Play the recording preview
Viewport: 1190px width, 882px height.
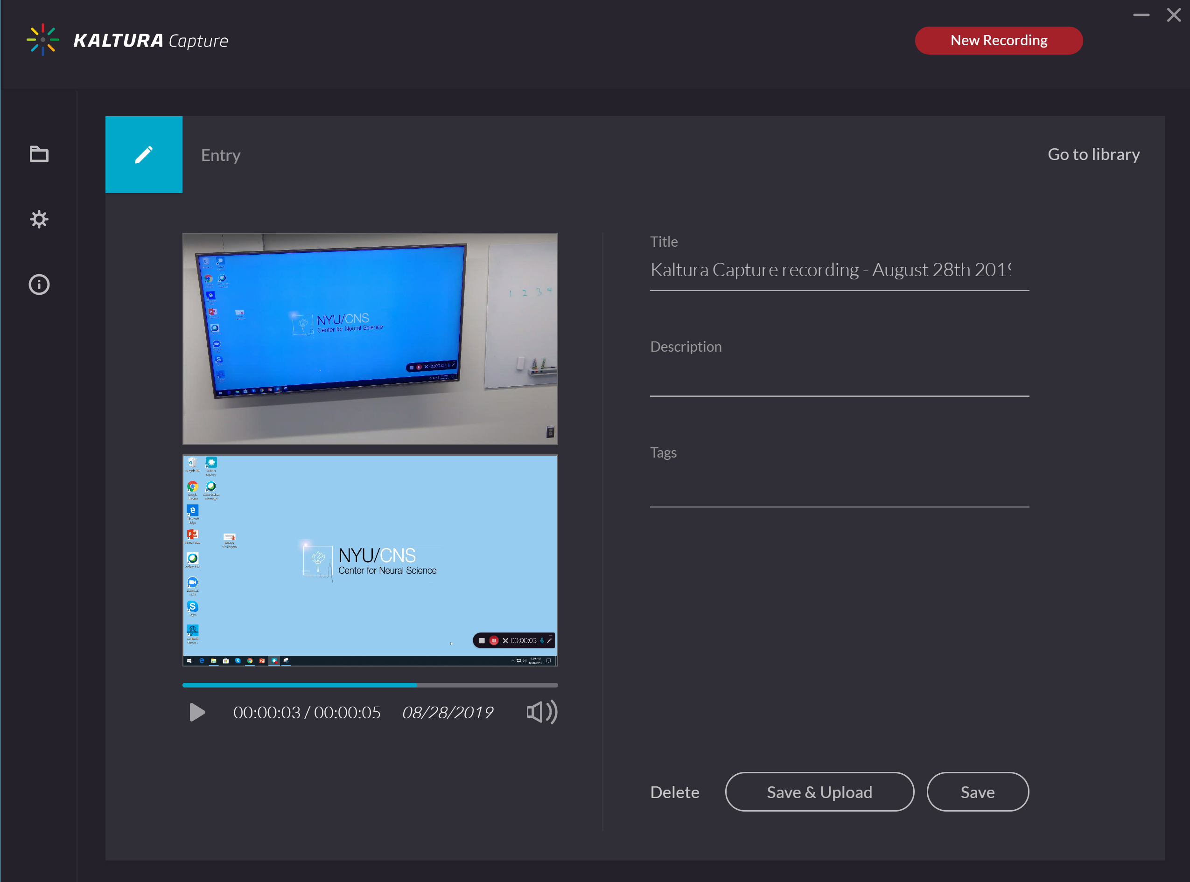(x=197, y=712)
